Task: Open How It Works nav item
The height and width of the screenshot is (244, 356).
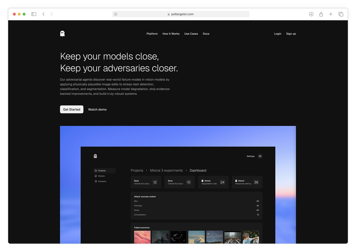Action: click(x=171, y=34)
